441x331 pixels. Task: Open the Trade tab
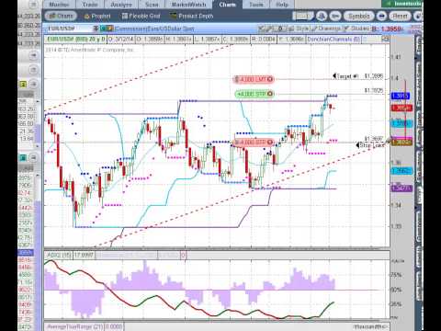click(90, 5)
